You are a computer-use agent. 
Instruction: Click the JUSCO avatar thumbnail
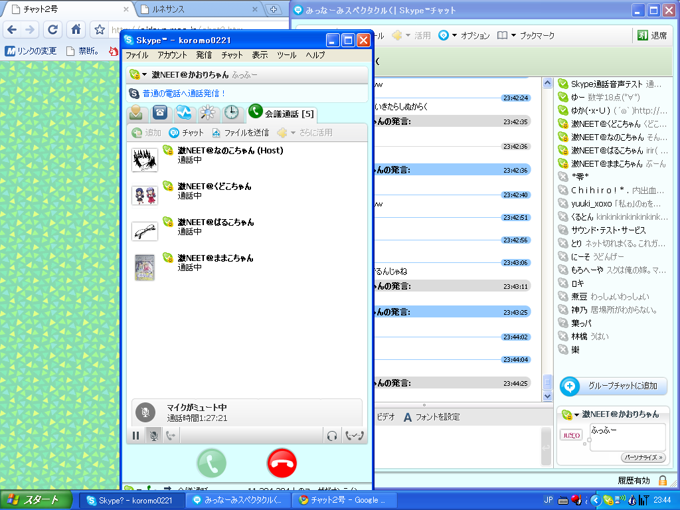coord(571,435)
